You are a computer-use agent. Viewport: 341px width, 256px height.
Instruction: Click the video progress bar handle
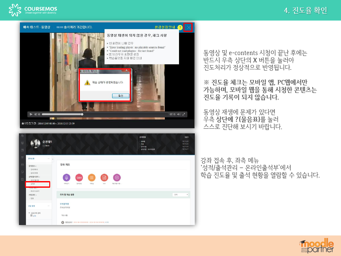tap(82, 114)
